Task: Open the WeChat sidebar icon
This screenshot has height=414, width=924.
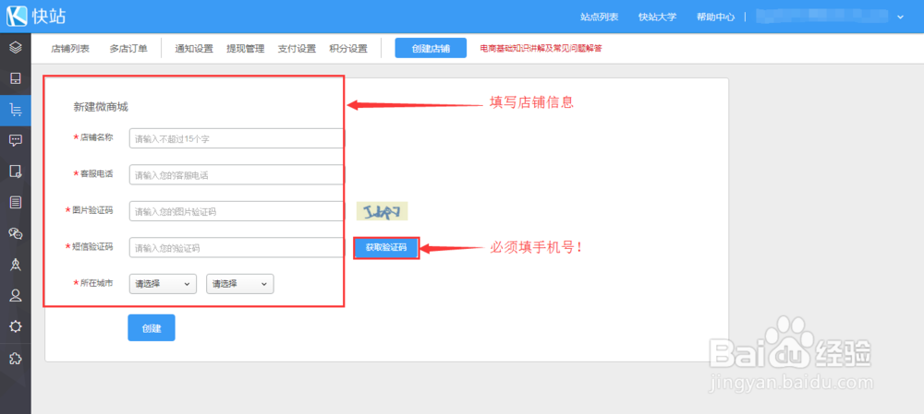Action: click(x=16, y=233)
